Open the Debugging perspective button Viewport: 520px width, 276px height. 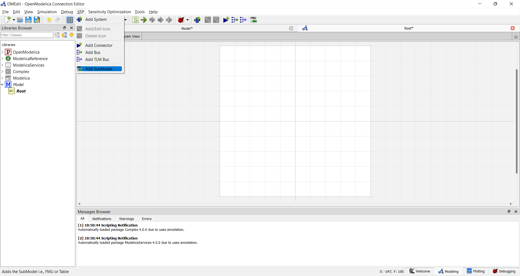point(504,271)
